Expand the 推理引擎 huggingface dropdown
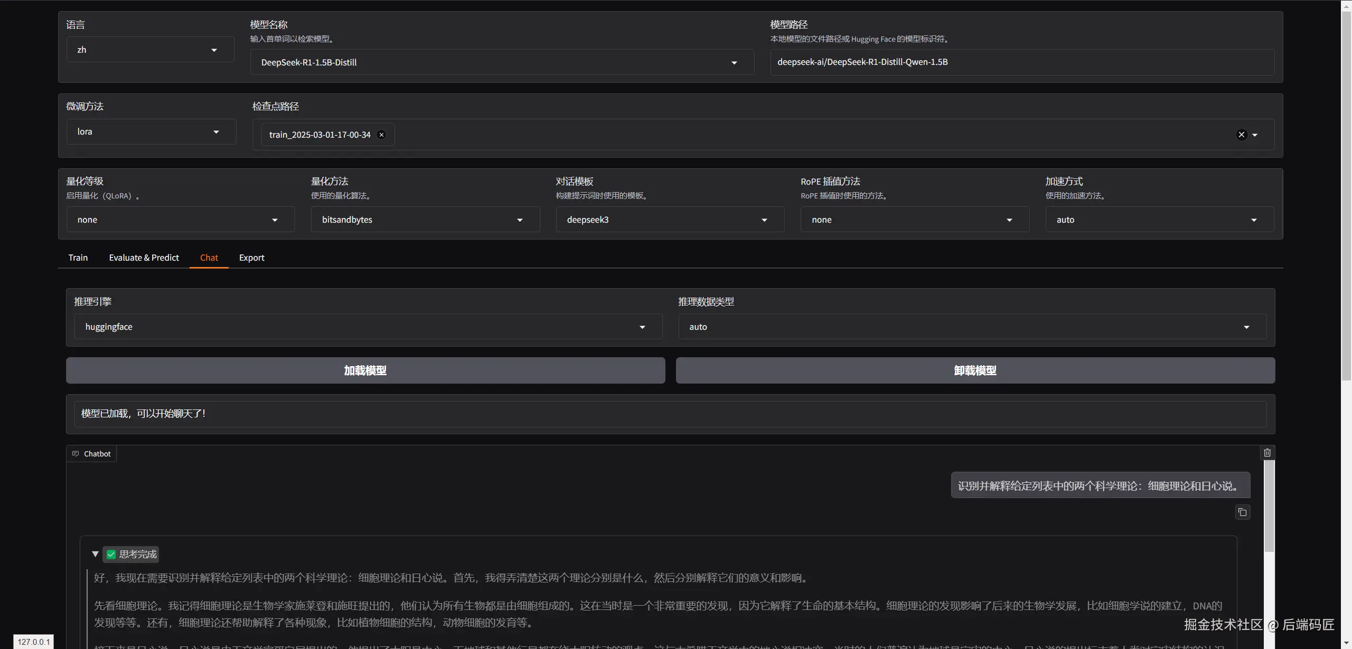1352x649 pixels. (642, 327)
